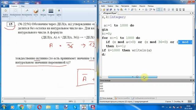196x110 pixels.
Task: Open the Программа menu
Action: click(125, 6)
